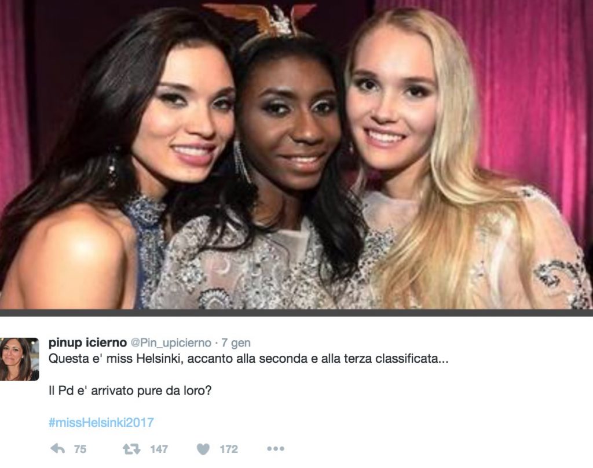Like the tweet with the heart icon
The height and width of the screenshot is (468, 593).
point(203,449)
